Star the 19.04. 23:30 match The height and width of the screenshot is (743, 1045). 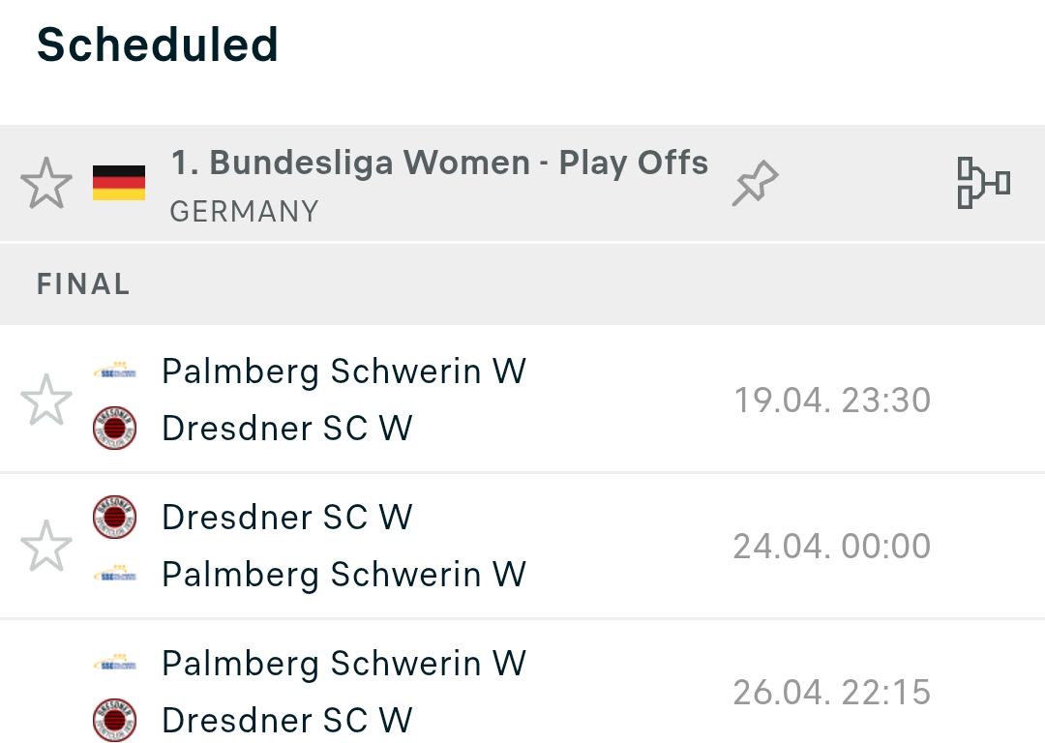(x=46, y=400)
